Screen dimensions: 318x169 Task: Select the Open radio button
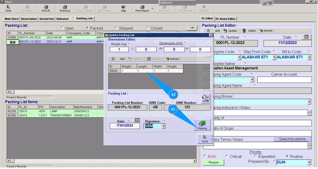(x=62, y=28)
